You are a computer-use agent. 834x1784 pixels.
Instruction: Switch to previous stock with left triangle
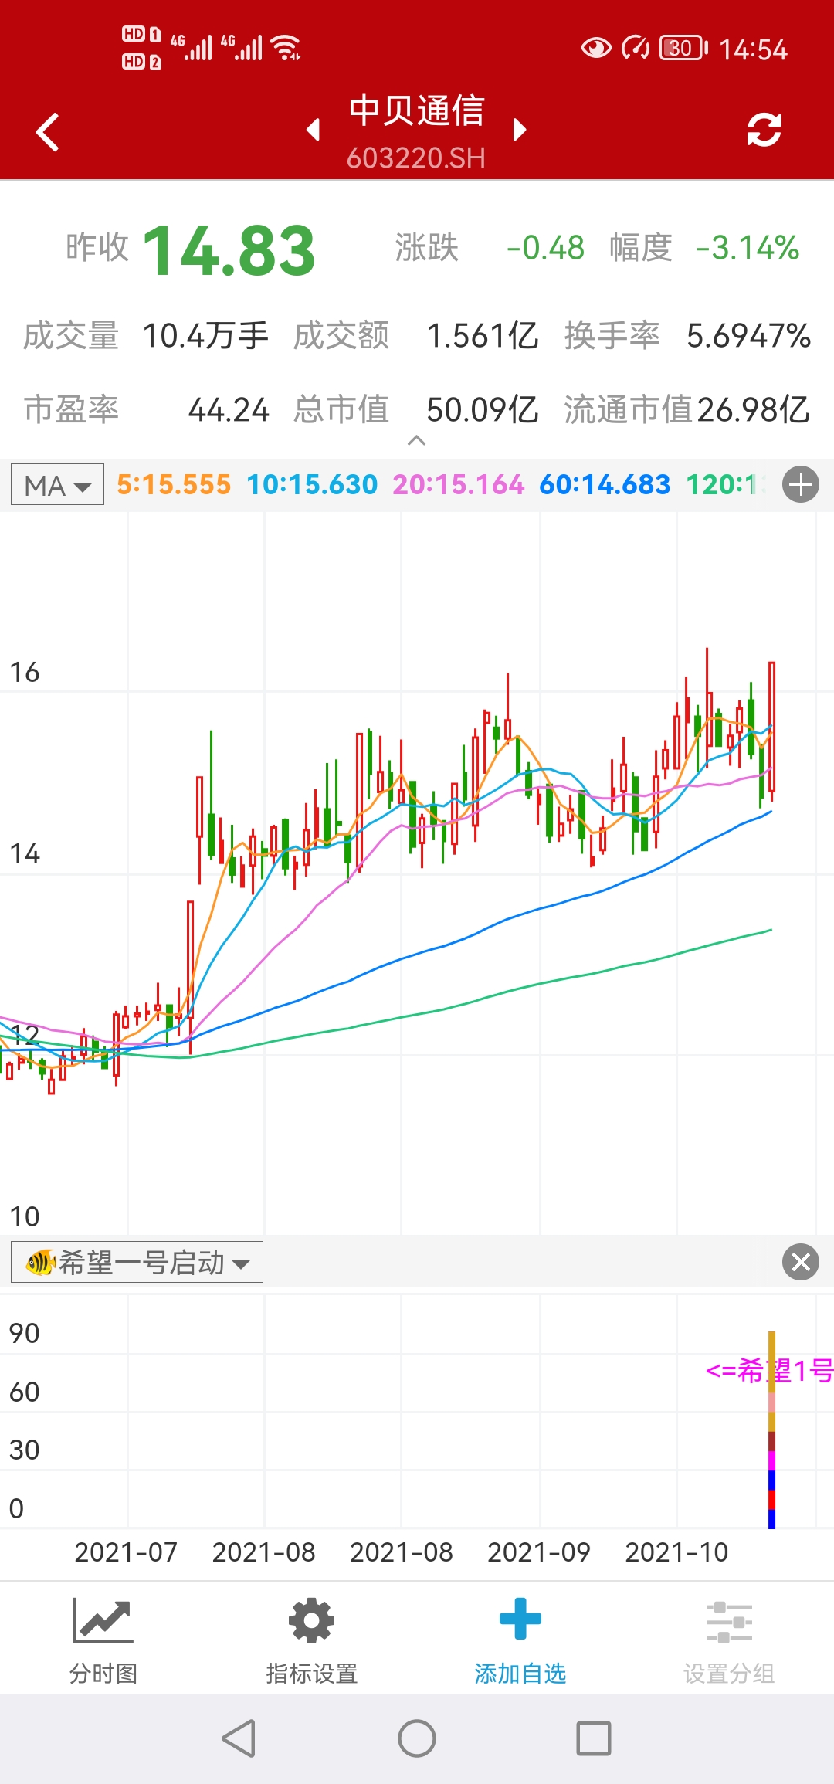[313, 130]
